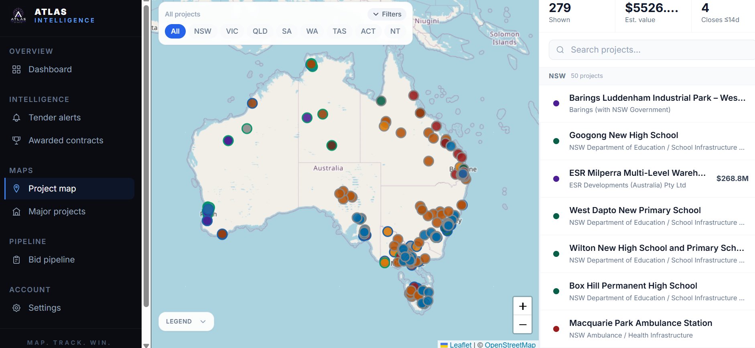Filter projects by VIC
The image size is (755, 348).
pyautogui.click(x=232, y=31)
